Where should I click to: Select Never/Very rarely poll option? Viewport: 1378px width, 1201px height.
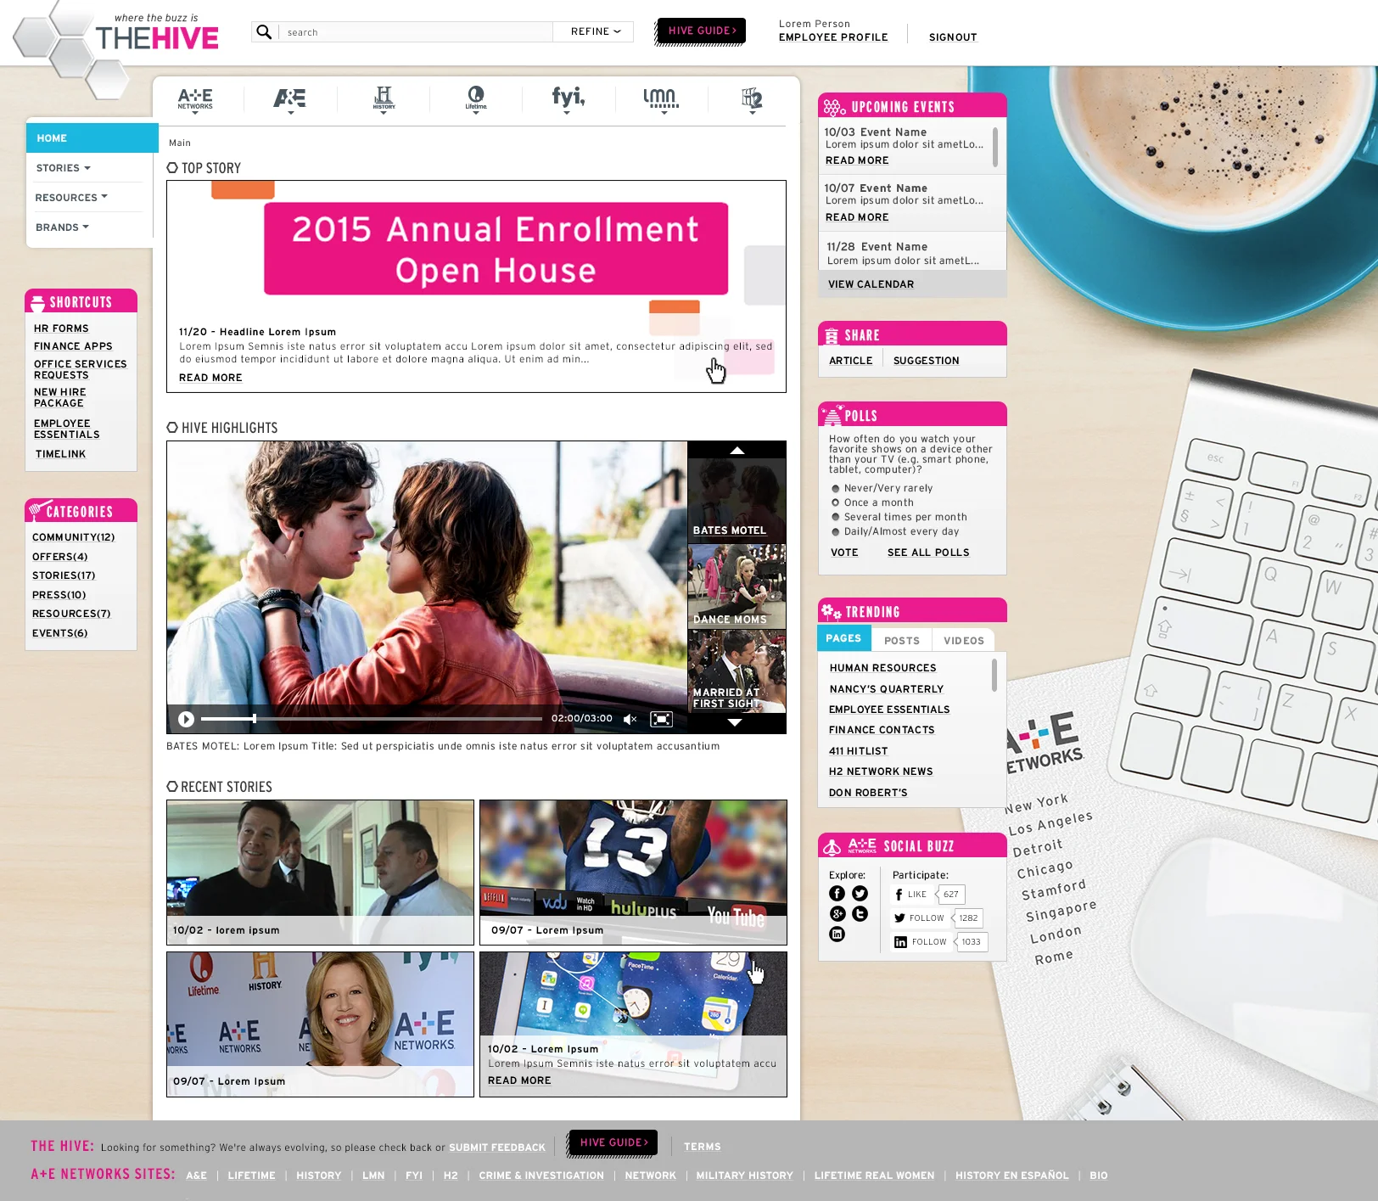835,489
